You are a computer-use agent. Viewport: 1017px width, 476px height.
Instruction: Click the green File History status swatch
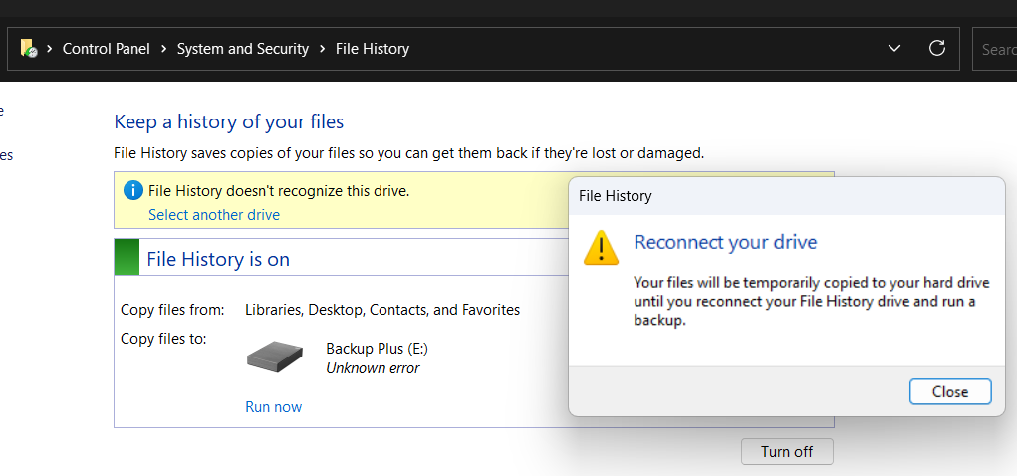coord(127,258)
